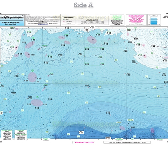Click the blue depth color scale legend
Viewport: 168px width, 168px height.
click(154, 20)
